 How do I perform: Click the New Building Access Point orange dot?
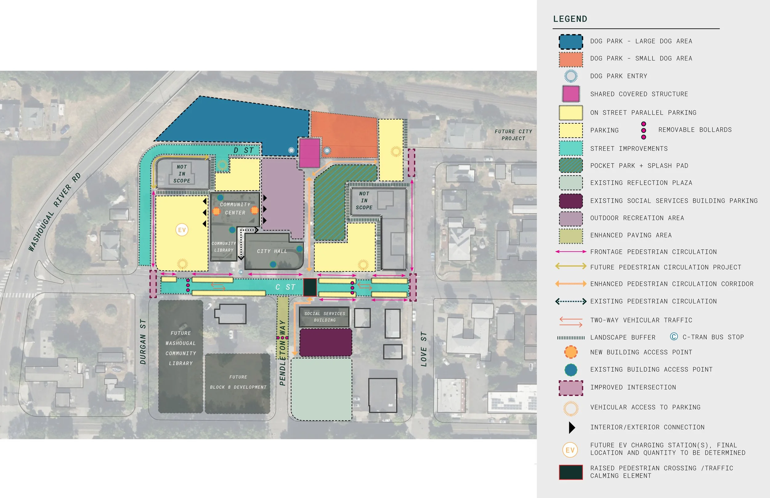571,352
